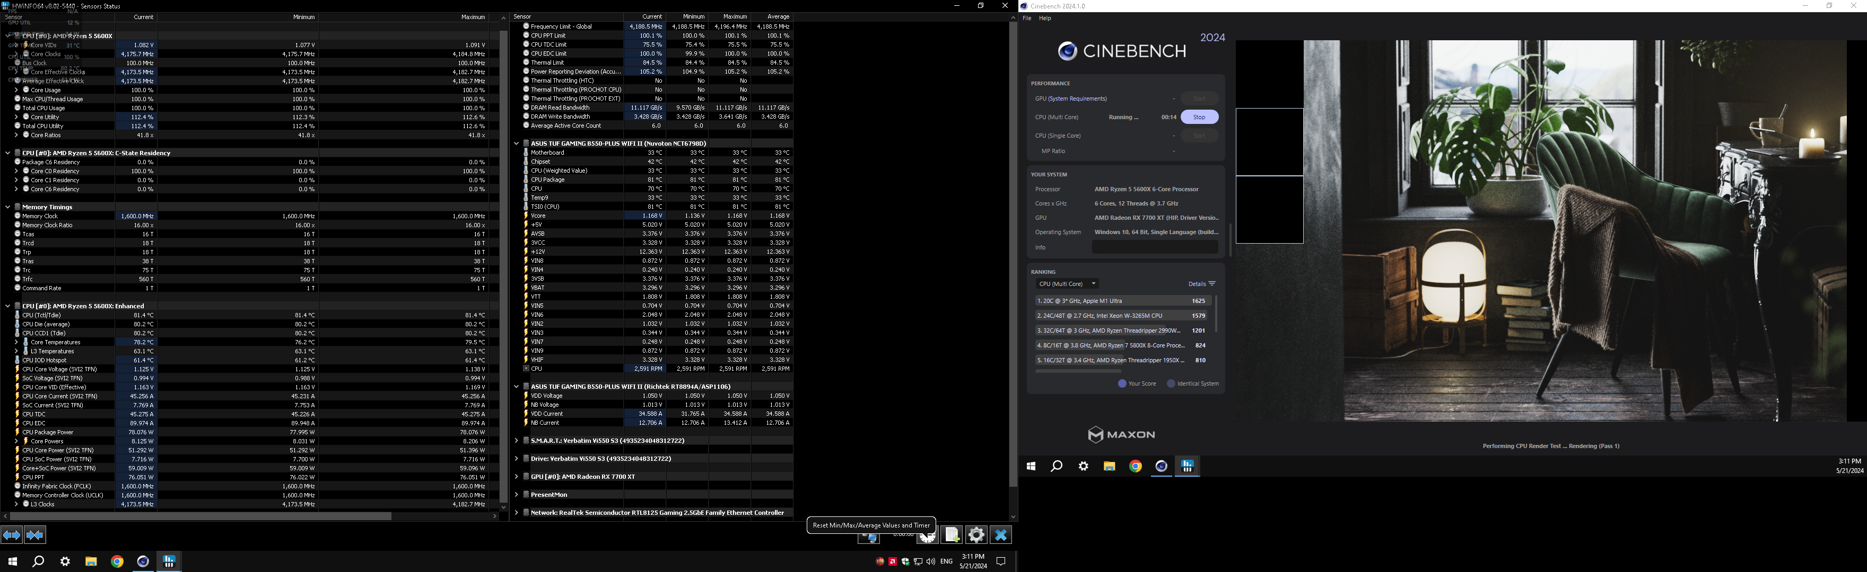This screenshot has width=1867, height=572.
Task: Expand Core Powers sub-item
Action: coord(16,441)
